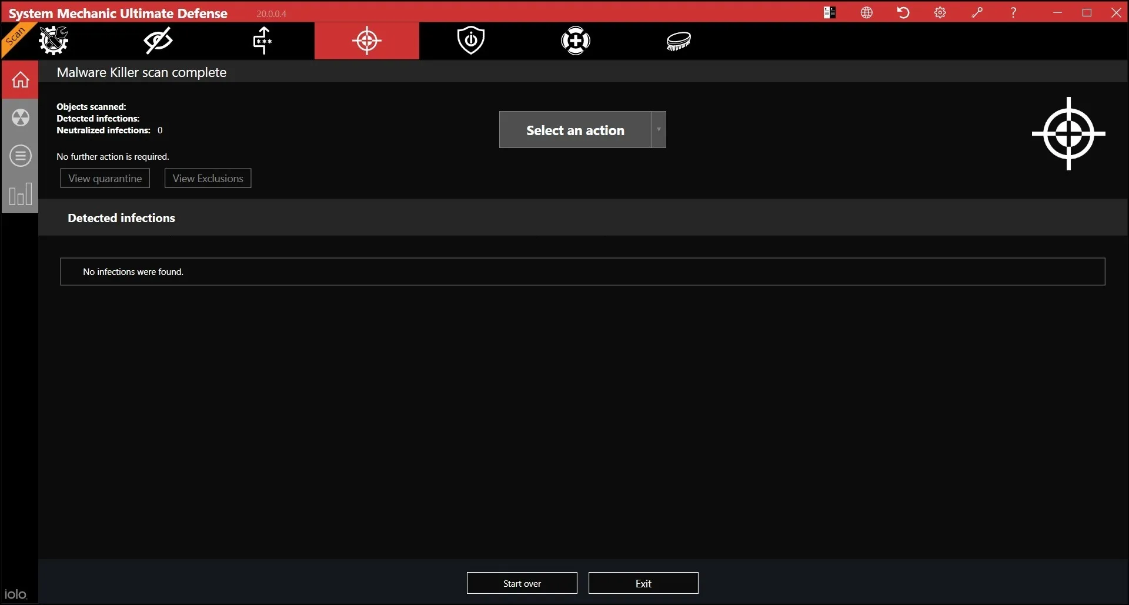Open the System Mechanic gear tab
Screen dimensions: 1129x605
[x=54, y=41]
